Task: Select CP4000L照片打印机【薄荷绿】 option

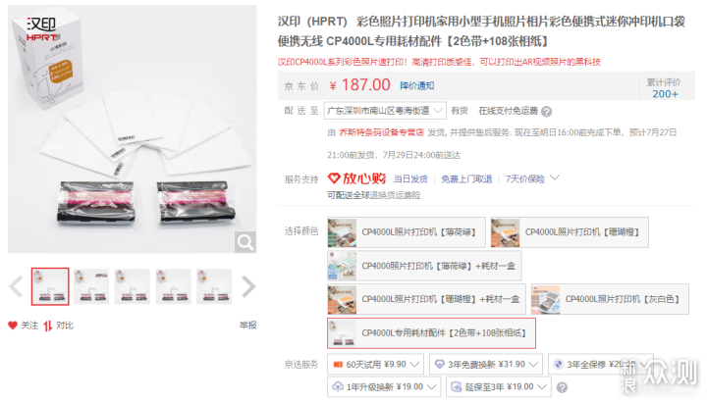Action: 407,232
